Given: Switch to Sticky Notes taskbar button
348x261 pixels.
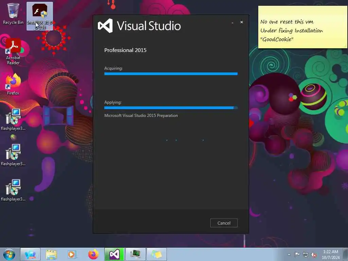Looking at the screenshot, I should coord(156,254).
